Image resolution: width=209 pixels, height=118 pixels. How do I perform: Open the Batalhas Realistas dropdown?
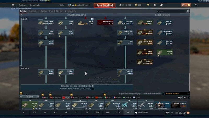[x=177, y=94]
